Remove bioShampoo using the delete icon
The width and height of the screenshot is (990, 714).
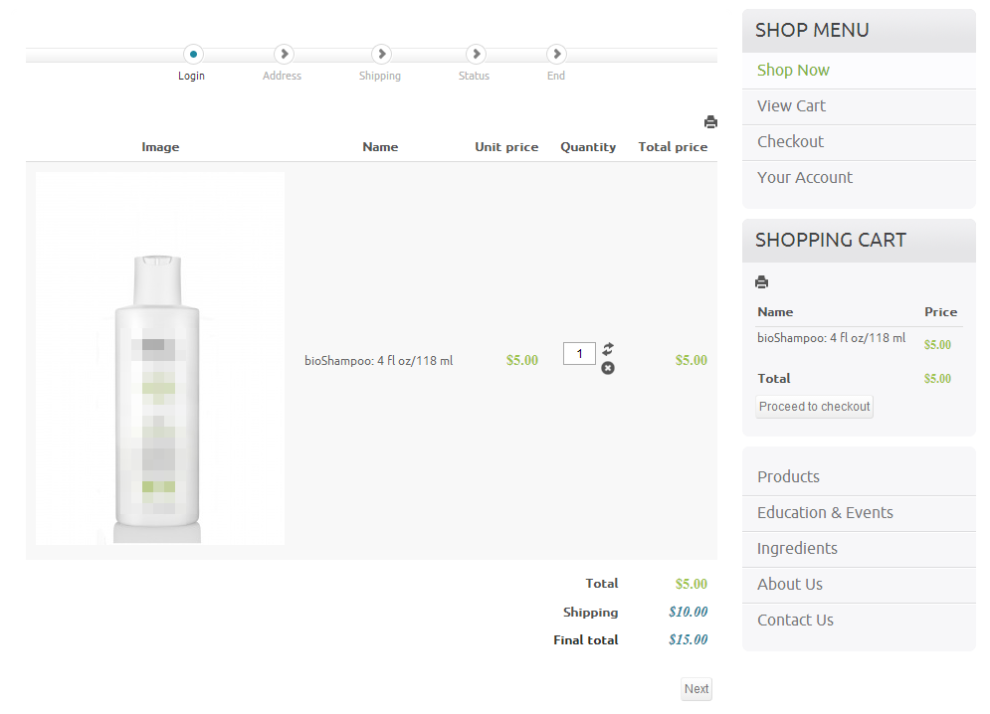pos(608,368)
